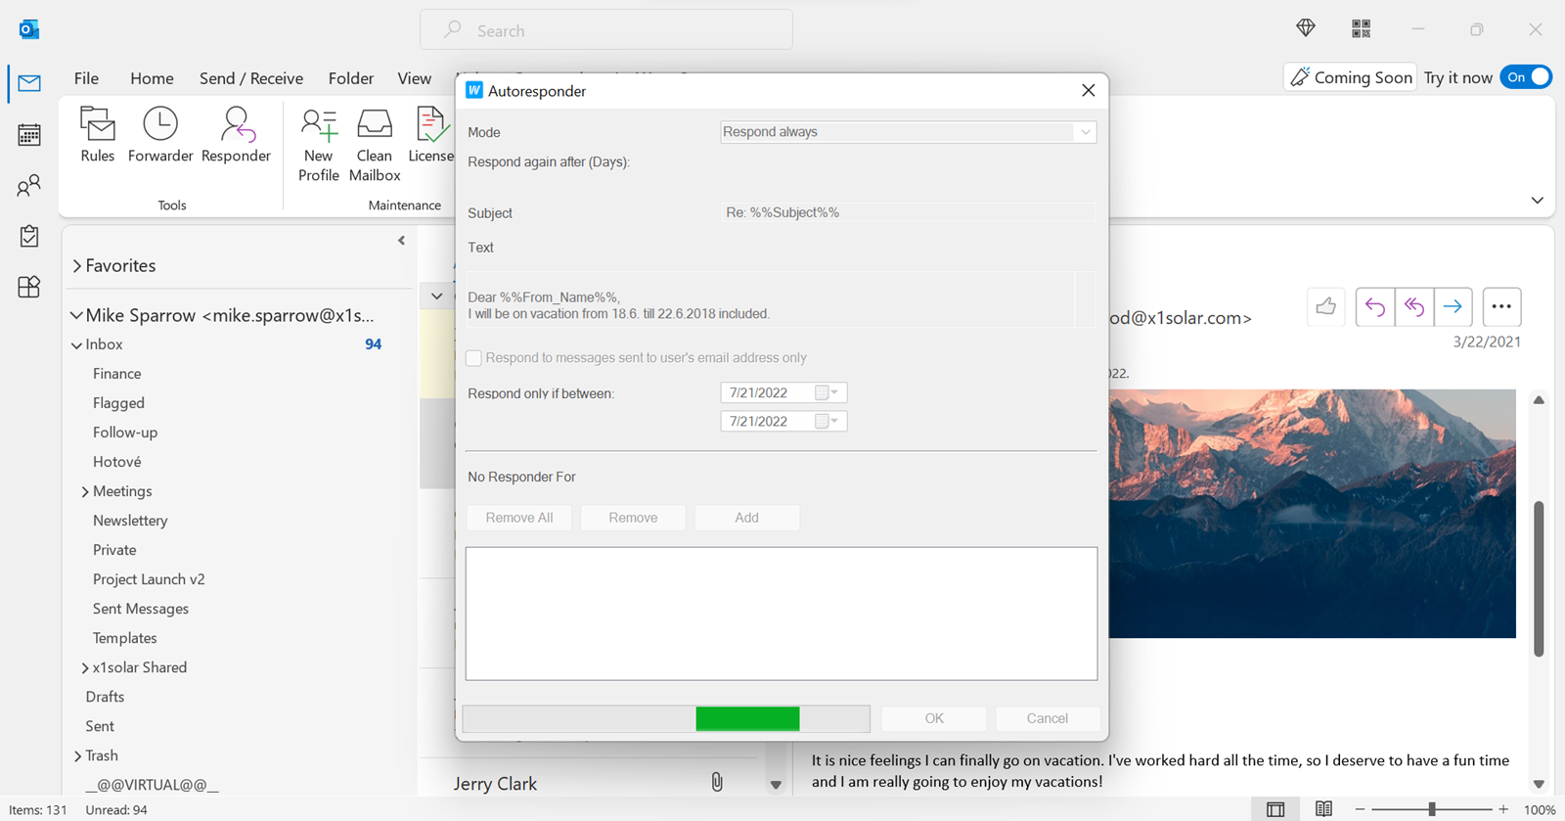Click the mountain image in email
1565x821 pixels.
coord(1313,514)
